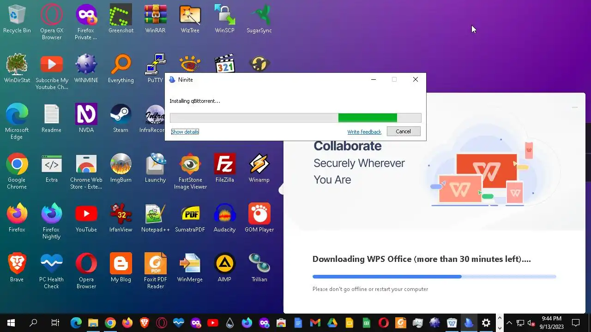Image resolution: width=591 pixels, height=332 pixels.
Task: Select the IrfanView desktop icon
Action: click(121, 219)
